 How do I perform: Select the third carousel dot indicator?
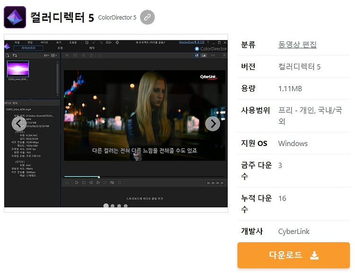click(x=119, y=206)
